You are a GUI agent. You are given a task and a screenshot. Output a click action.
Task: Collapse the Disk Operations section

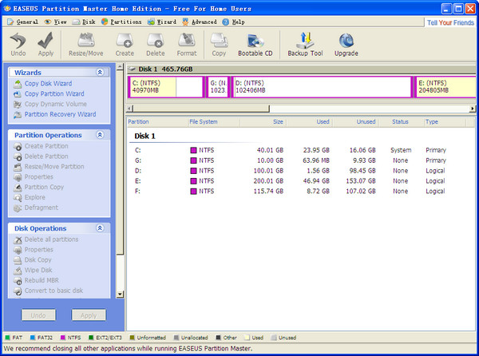(99, 228)
